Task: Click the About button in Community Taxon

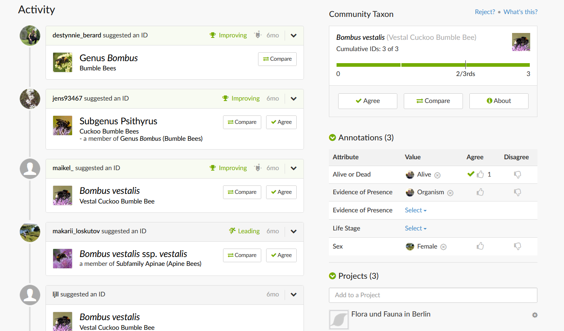Action: (x=499, y=101)
